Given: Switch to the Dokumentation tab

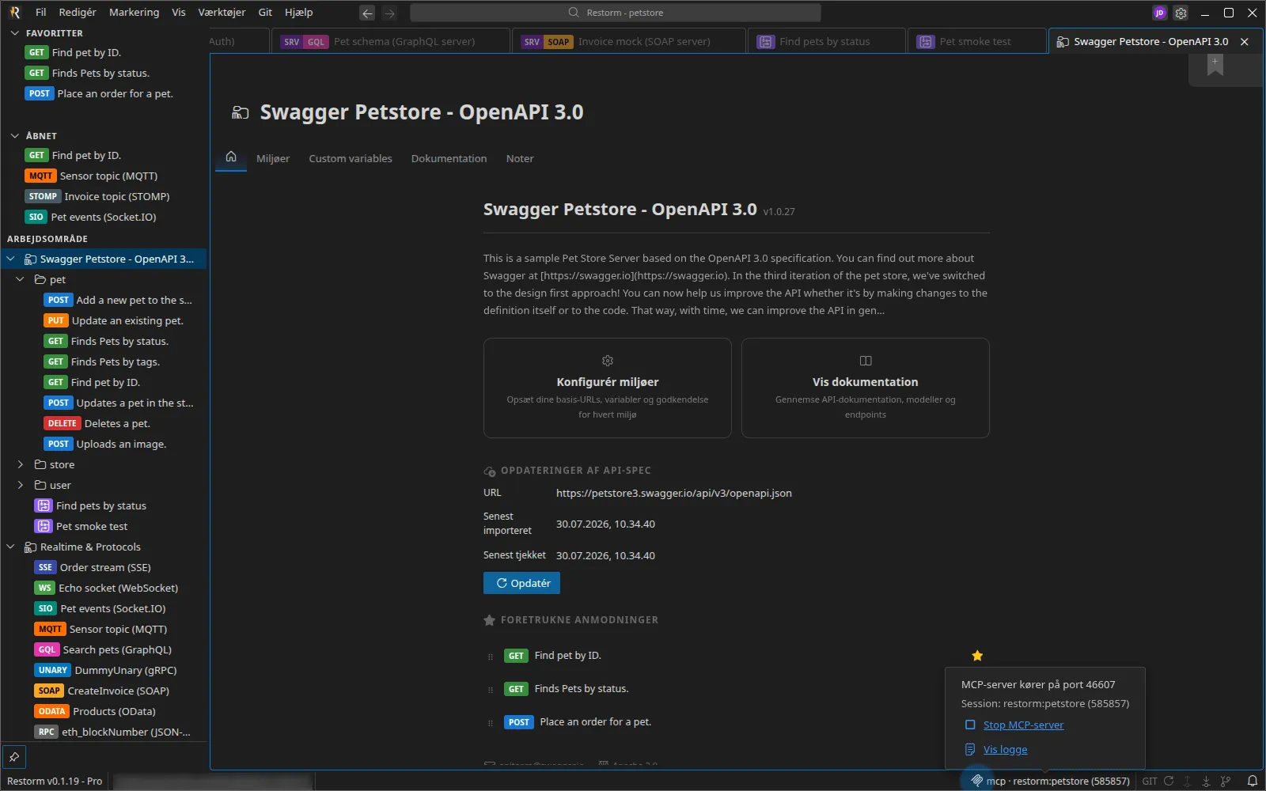Looking at the screenshot, I should click(449, 158).
